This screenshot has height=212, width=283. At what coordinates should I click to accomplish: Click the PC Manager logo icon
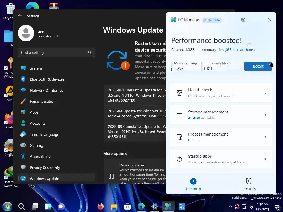[x=174, y=20]
